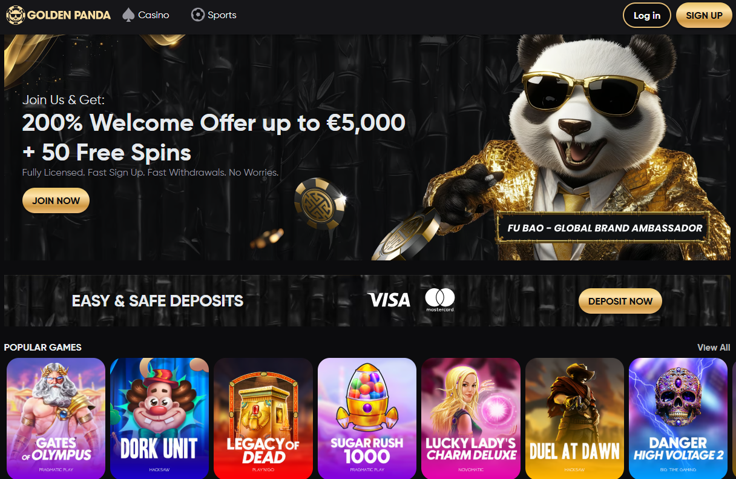Select Danger High Voltage 2 game

pos(678,418)
